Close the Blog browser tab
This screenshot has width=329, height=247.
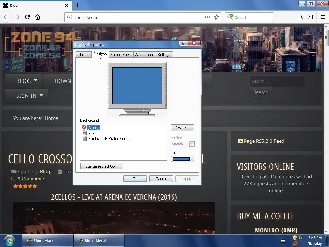click(67, 5)
